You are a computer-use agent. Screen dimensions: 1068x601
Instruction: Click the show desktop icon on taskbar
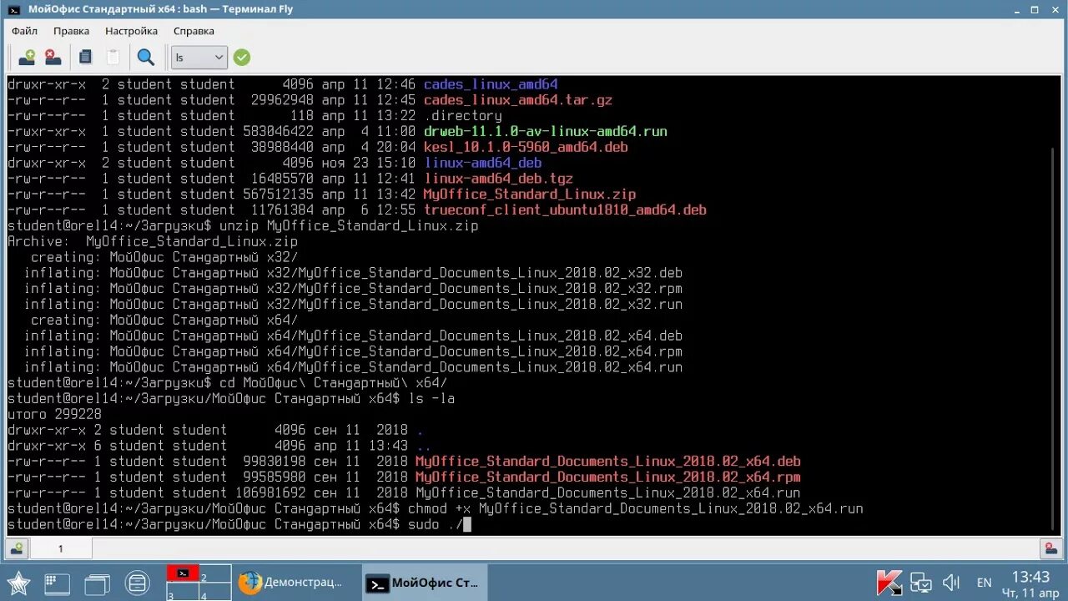tap(57, 583)
